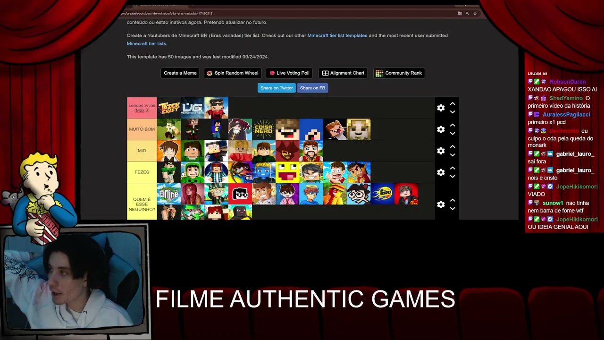Screen dimensions: 604x340
Task: View the Community Rank
Action: 399,73
